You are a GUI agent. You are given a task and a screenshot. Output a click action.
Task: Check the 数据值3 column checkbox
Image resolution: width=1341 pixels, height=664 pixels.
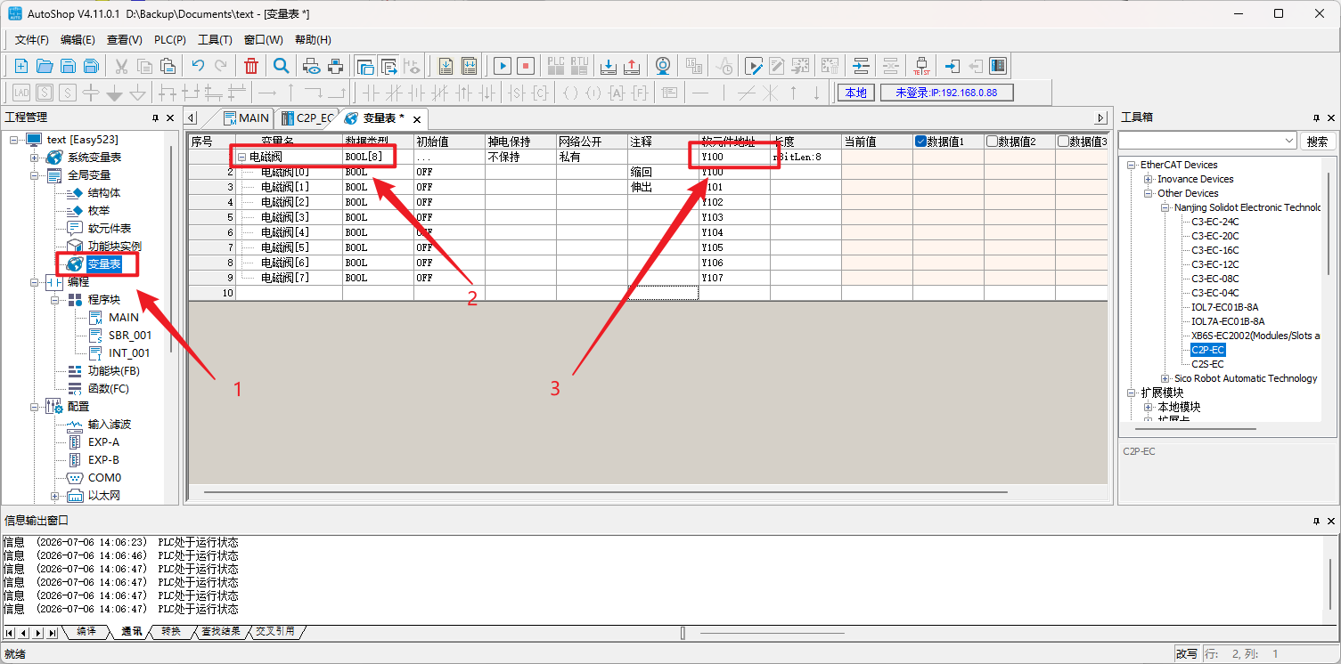pos(1063,141)
